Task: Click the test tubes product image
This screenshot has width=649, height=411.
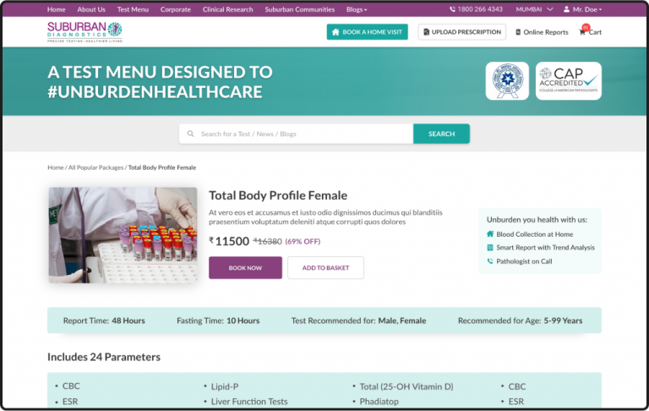Action: click(123, 235)
